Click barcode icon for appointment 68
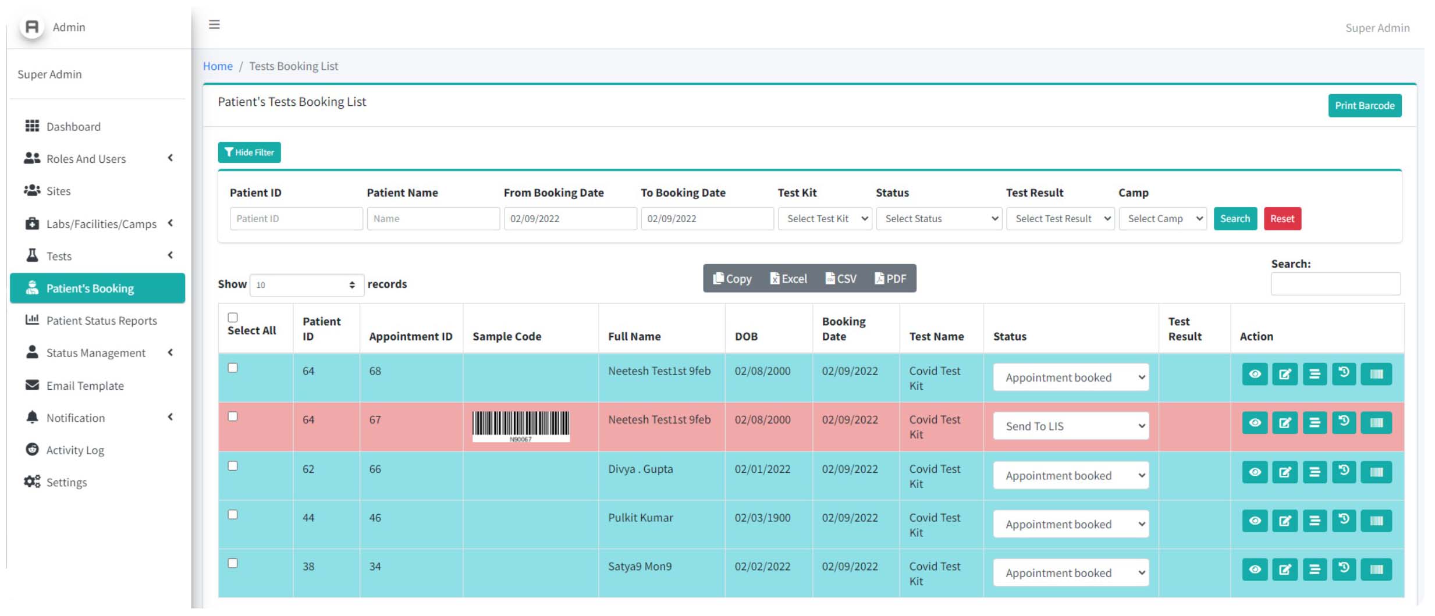The image size is (1435, 616). 1376,374
